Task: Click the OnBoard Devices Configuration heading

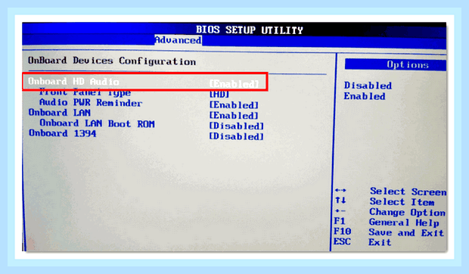Action: pos(112,61)
